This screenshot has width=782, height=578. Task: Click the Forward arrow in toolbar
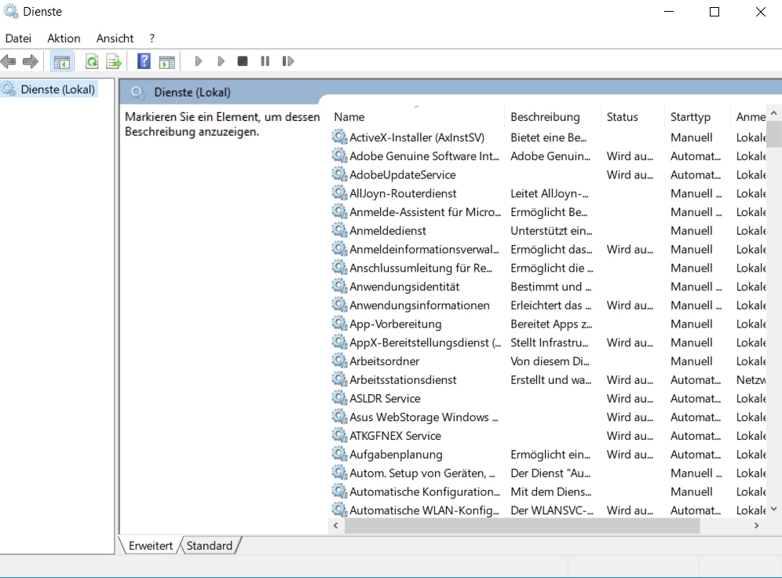click(x=31, y=61)
